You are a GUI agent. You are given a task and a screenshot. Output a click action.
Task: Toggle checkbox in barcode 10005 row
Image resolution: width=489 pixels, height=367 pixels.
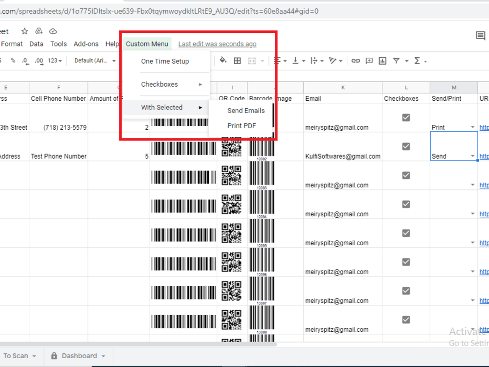(x=406, y=233)
